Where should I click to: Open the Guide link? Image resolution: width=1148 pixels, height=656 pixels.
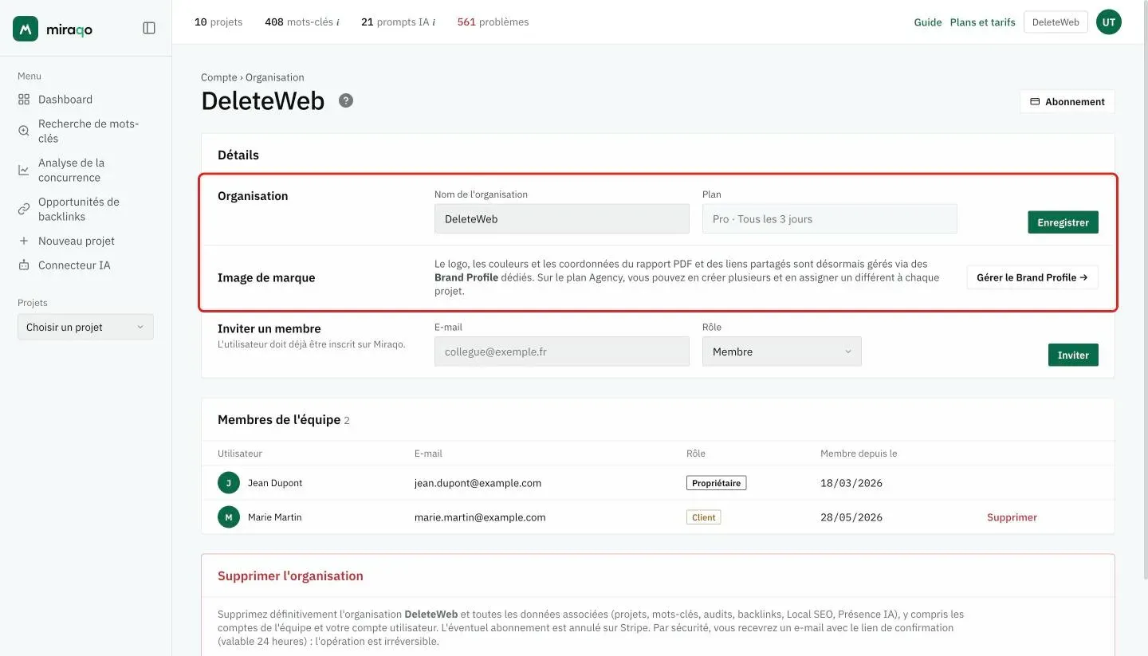coord(928,22)
